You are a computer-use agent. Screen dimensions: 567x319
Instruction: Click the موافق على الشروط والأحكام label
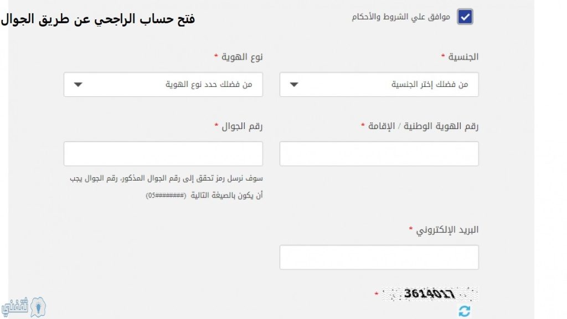pos(401,17)
